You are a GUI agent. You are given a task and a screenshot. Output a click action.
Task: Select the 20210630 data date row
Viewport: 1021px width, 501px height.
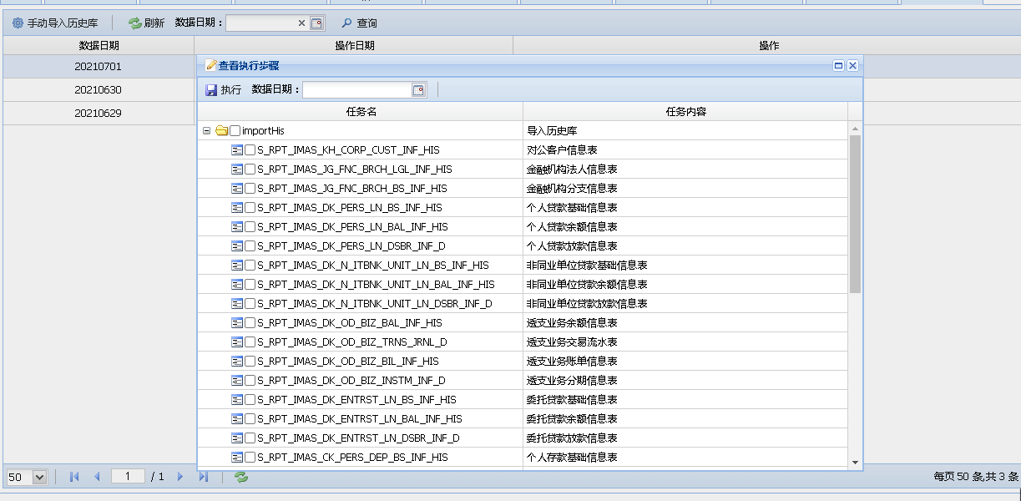[98, 90]
